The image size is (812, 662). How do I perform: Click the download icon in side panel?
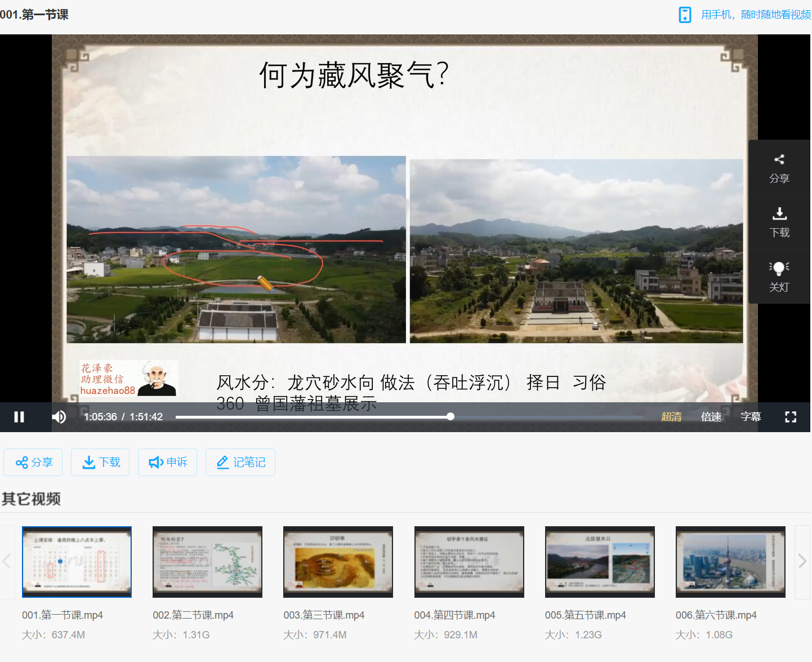click(x=779, y=214)
